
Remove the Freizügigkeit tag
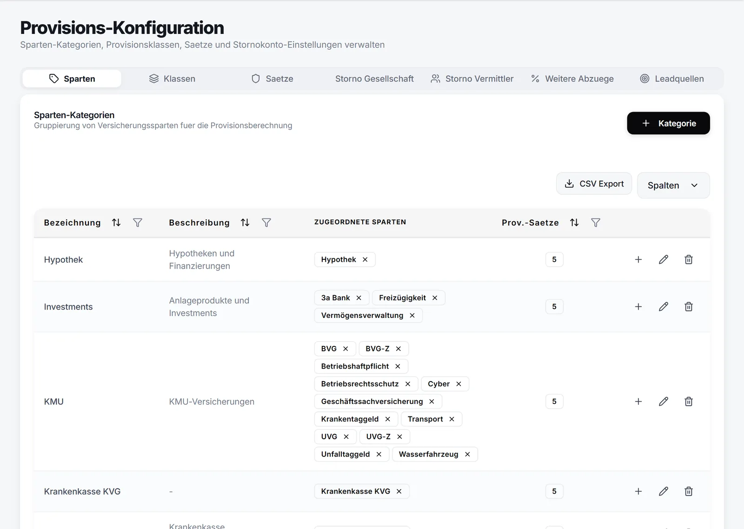pos(435,298)
